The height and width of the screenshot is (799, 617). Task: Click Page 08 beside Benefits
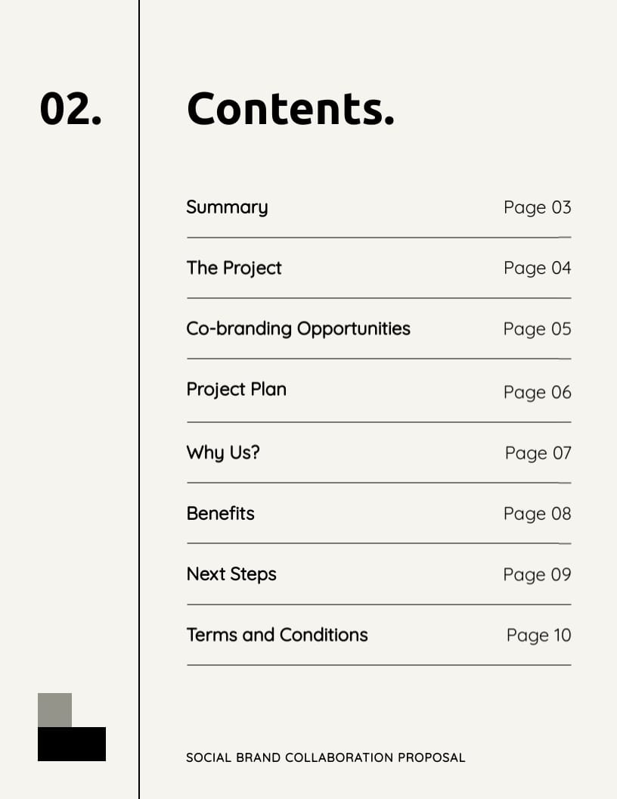[538, 514]
